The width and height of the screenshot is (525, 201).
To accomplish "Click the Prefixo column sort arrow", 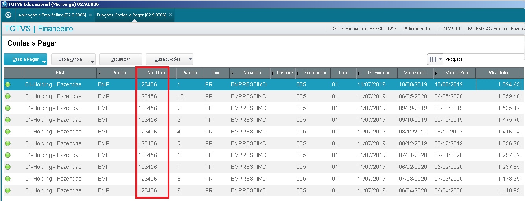I will 99,73.
